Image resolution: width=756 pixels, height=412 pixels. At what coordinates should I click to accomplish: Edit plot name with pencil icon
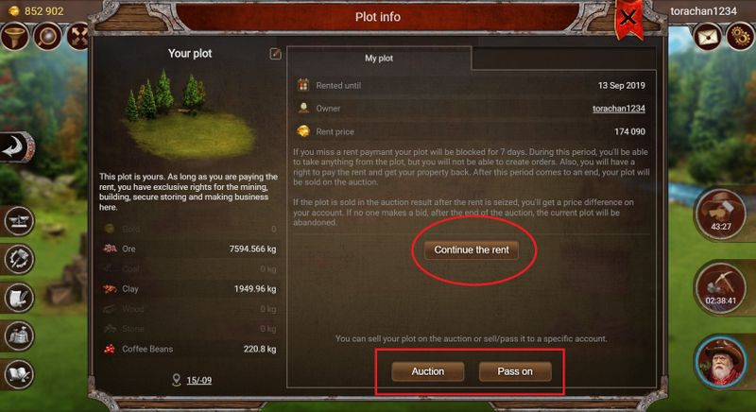click(x=275, y=54)
